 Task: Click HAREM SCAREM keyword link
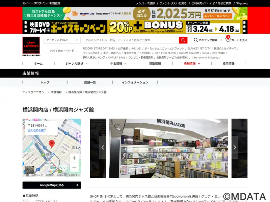(189, 53)
